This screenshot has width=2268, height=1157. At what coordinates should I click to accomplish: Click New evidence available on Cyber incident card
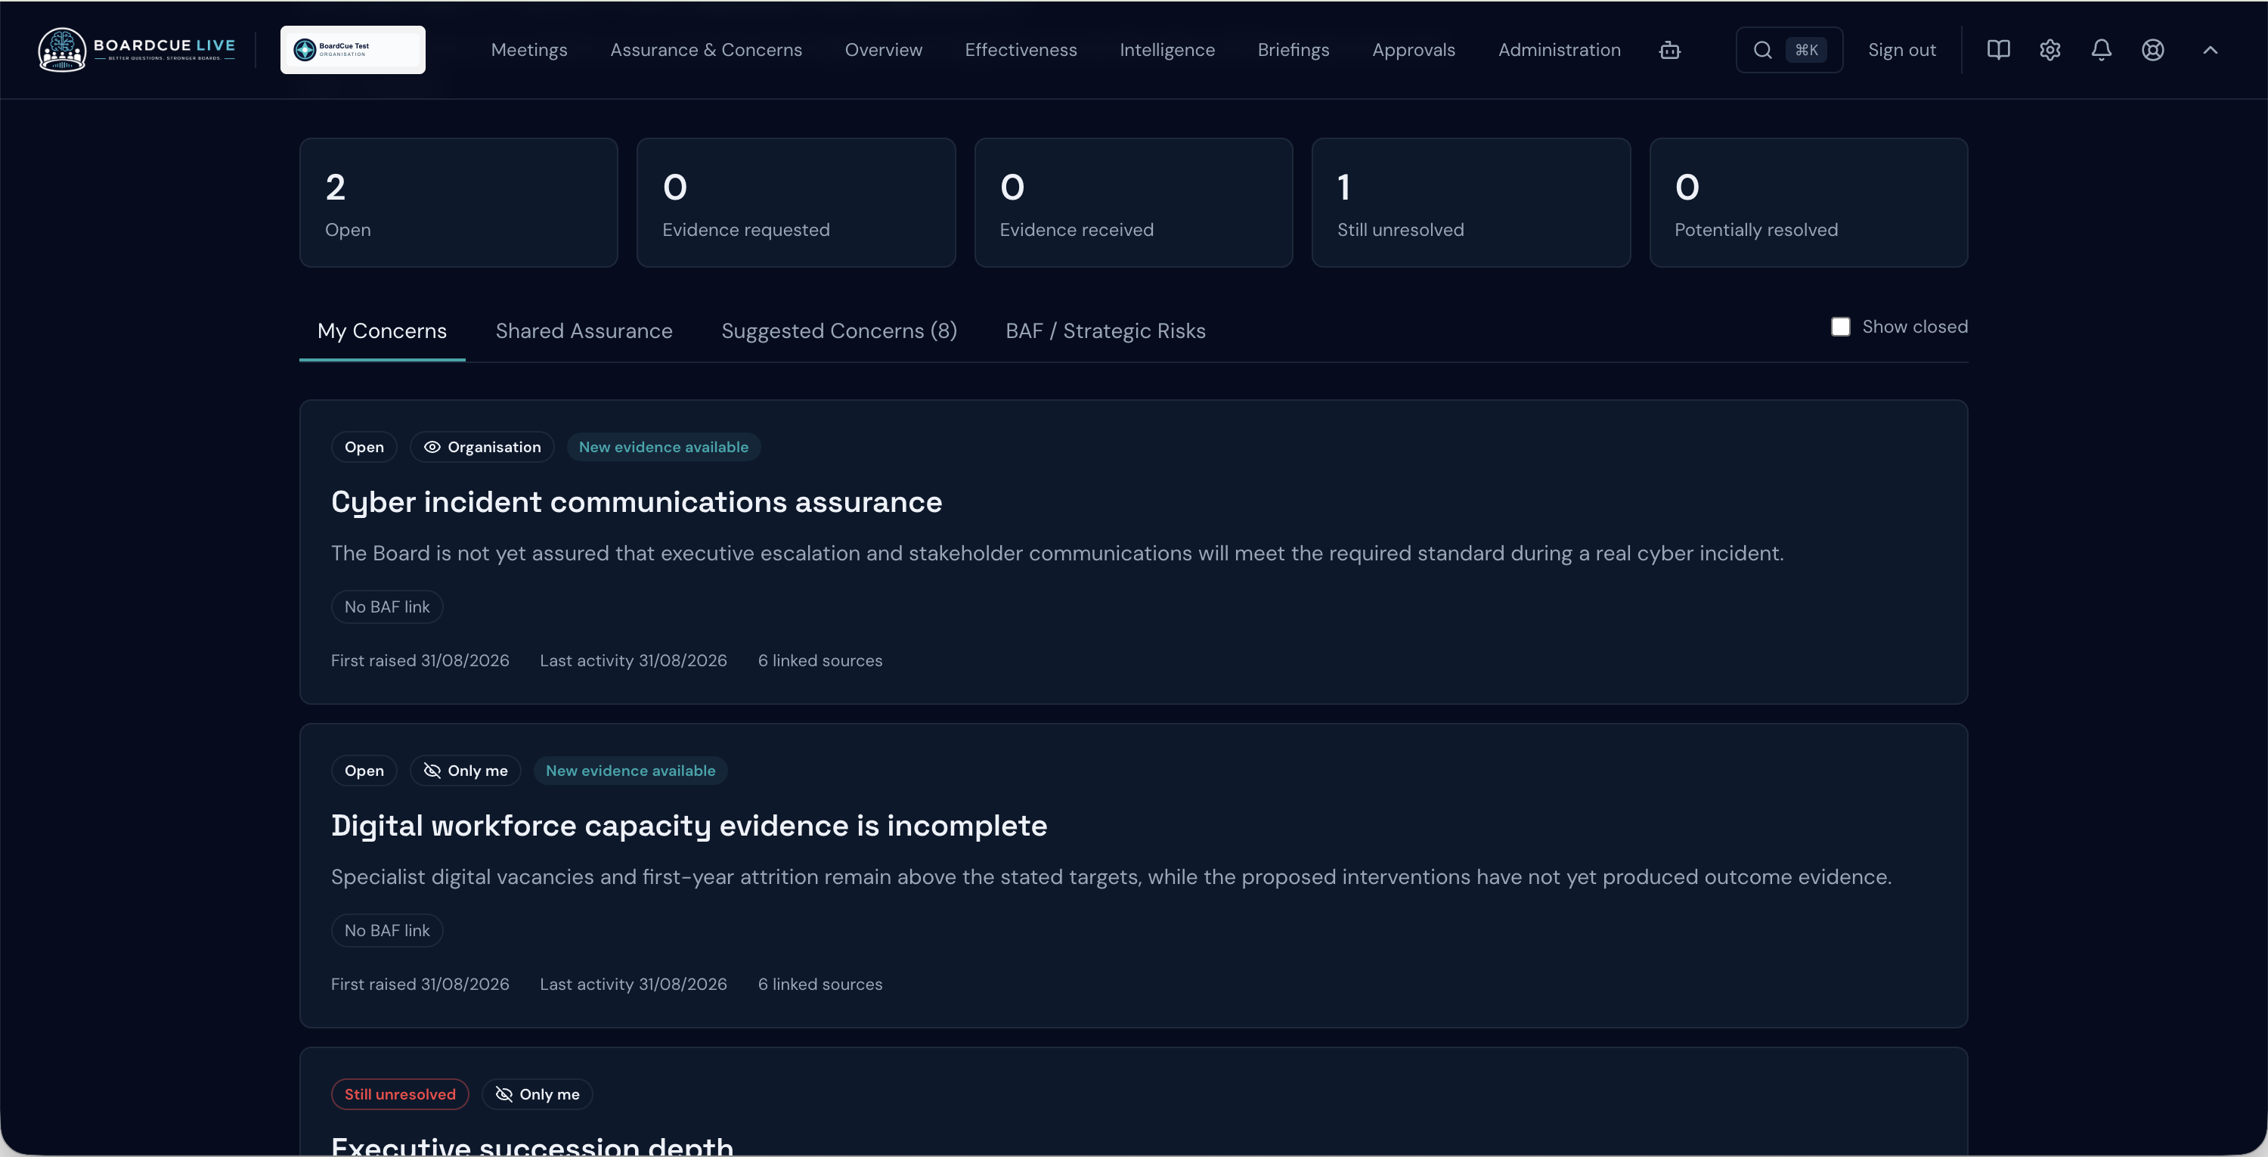tap(663, 448)
